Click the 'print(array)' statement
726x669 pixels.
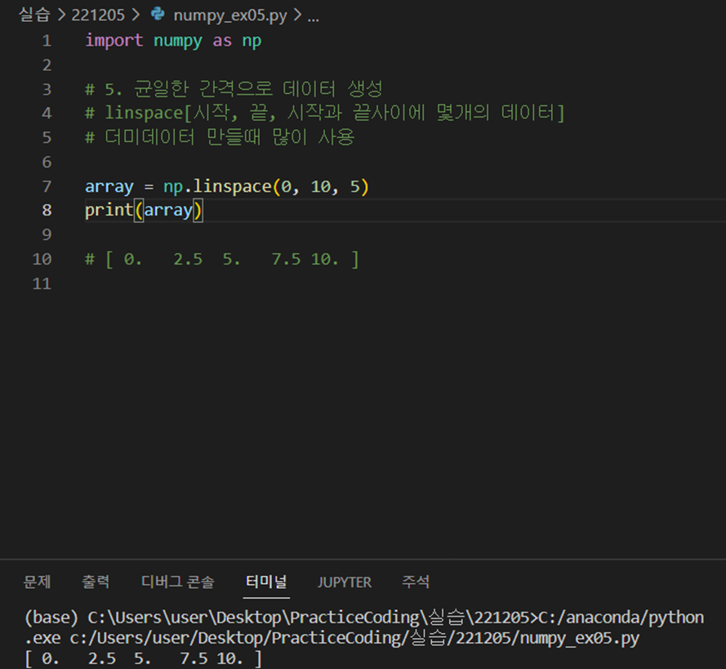tap(144, 211)
